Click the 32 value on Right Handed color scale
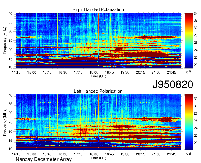This screenshot has height=163, width=201. coord(196,20)
